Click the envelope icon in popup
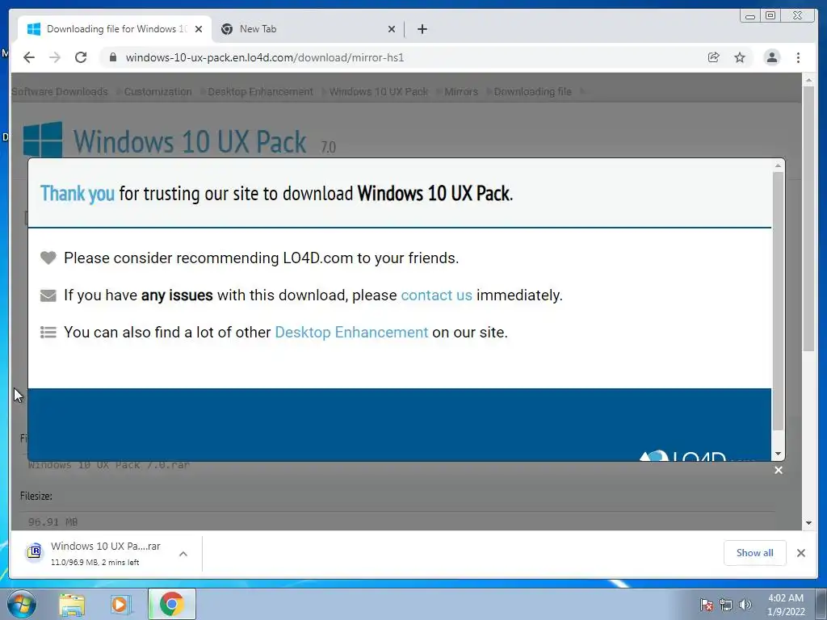Screen dimensions: 827x620 [x=48, y=295]
